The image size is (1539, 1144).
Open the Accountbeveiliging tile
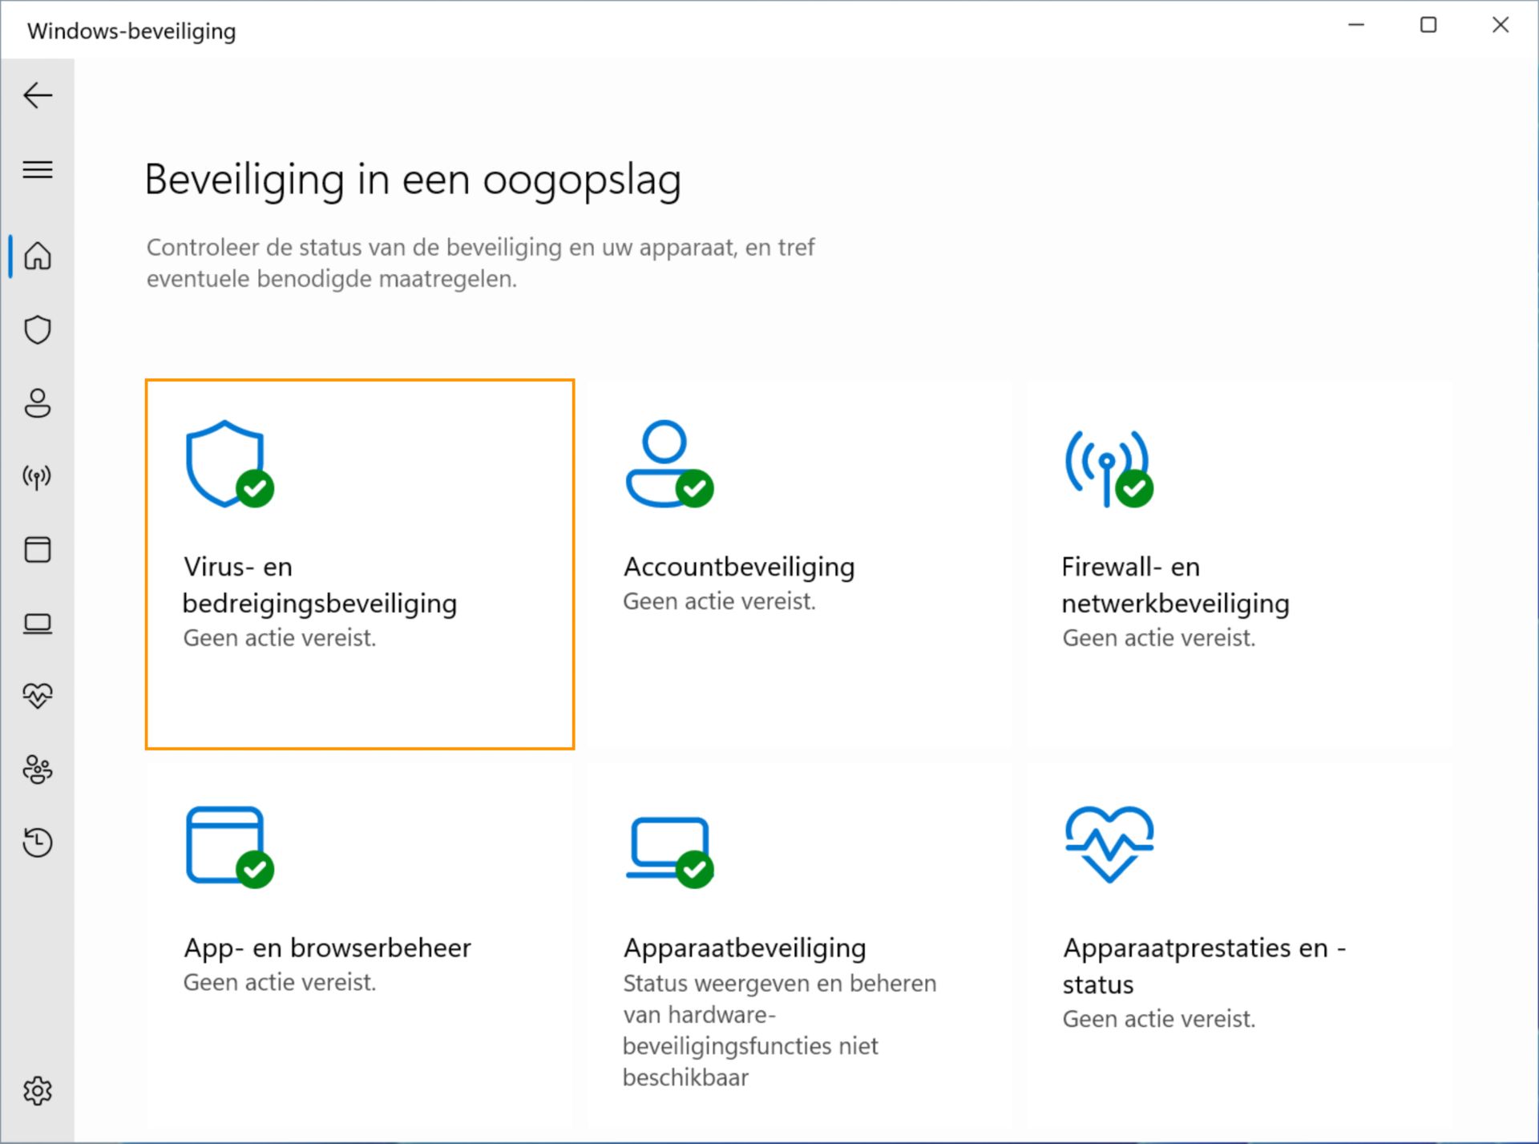pos(798,564)
